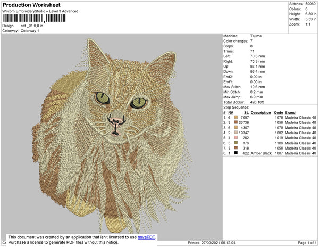The height and width of the screenshot is (247, 319).
Task: Click Height value '6.80 in'
Action: pos(311,14)
